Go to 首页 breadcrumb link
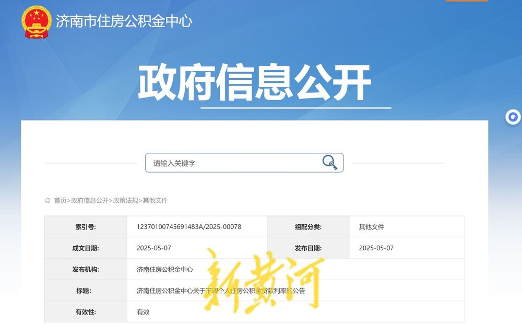This screenshot has height=326, width=522. tap(60, 200)
